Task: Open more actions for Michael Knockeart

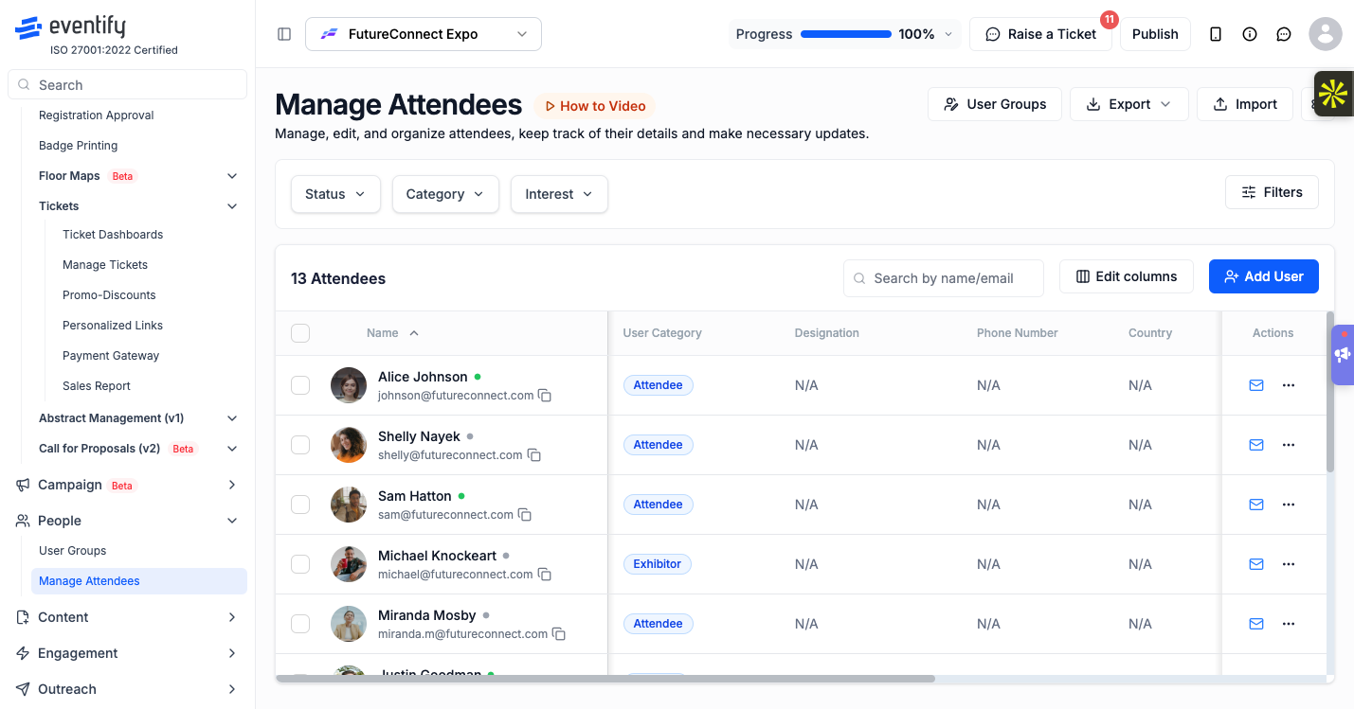Action: click(x=1289, y=564)
